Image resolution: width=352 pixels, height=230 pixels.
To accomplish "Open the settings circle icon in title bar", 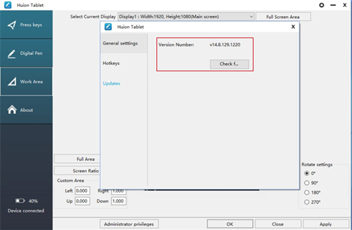I will click(x=322, y=5).
